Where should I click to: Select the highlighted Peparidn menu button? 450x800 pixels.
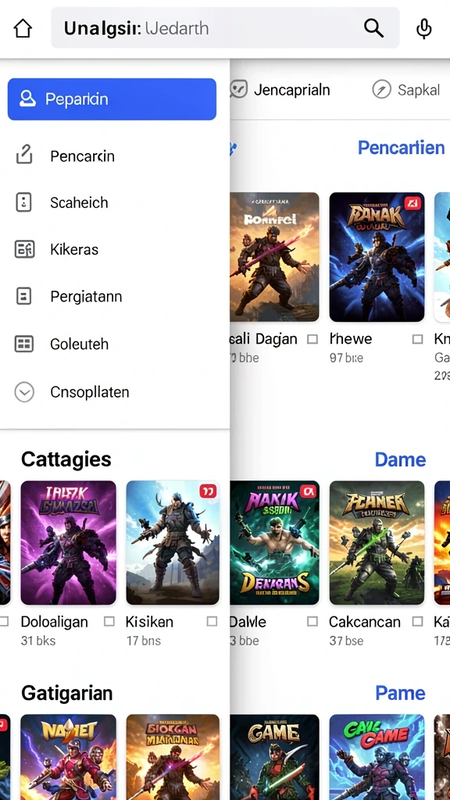[112, 99]
